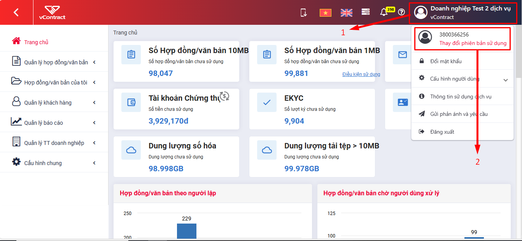Click ID card icon in partially hidden card

[x=402, y=102]
